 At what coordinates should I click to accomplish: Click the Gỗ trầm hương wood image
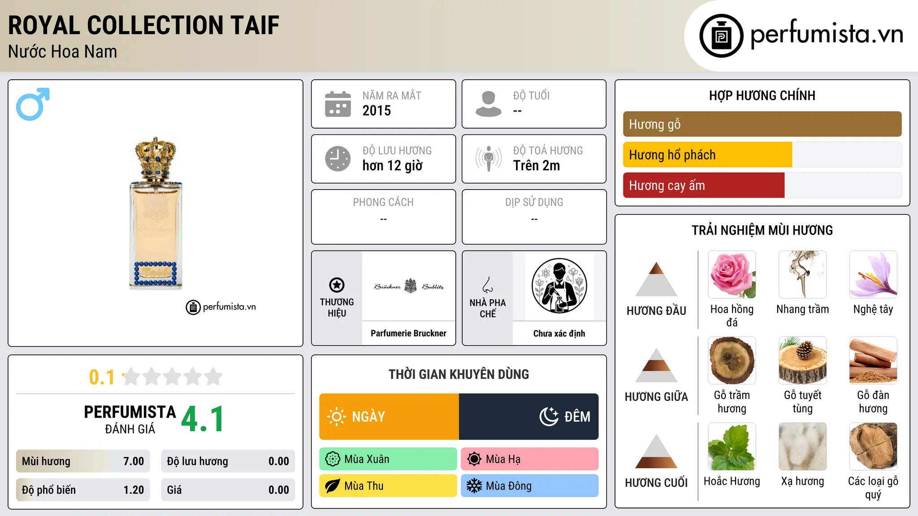[732, 361]
